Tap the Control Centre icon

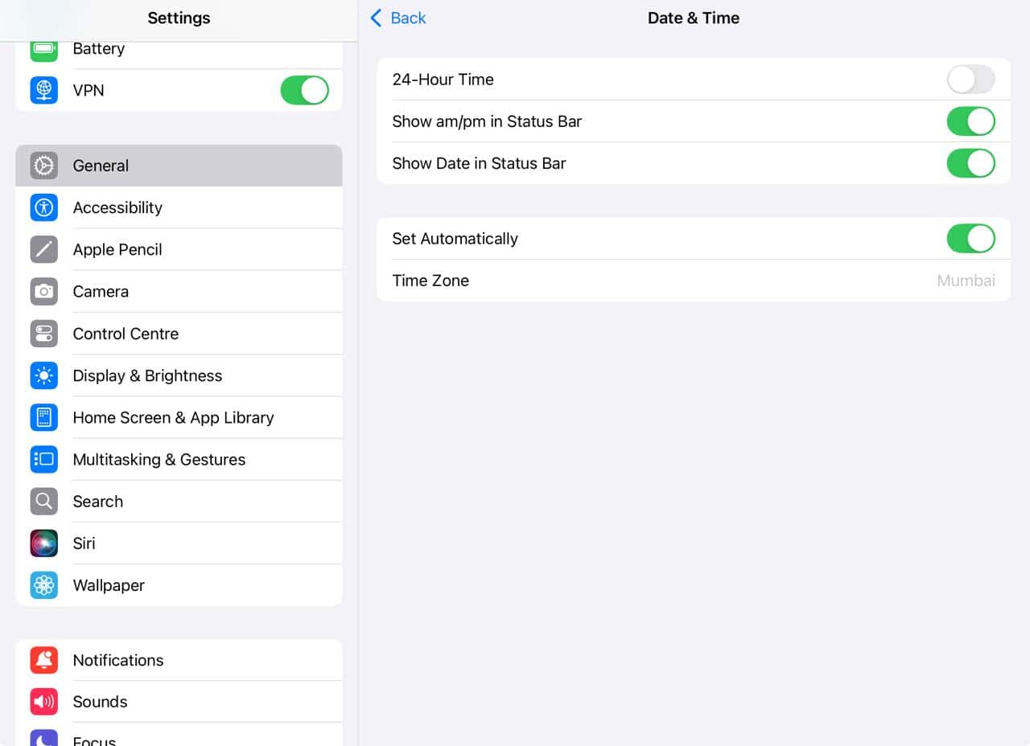44,334
